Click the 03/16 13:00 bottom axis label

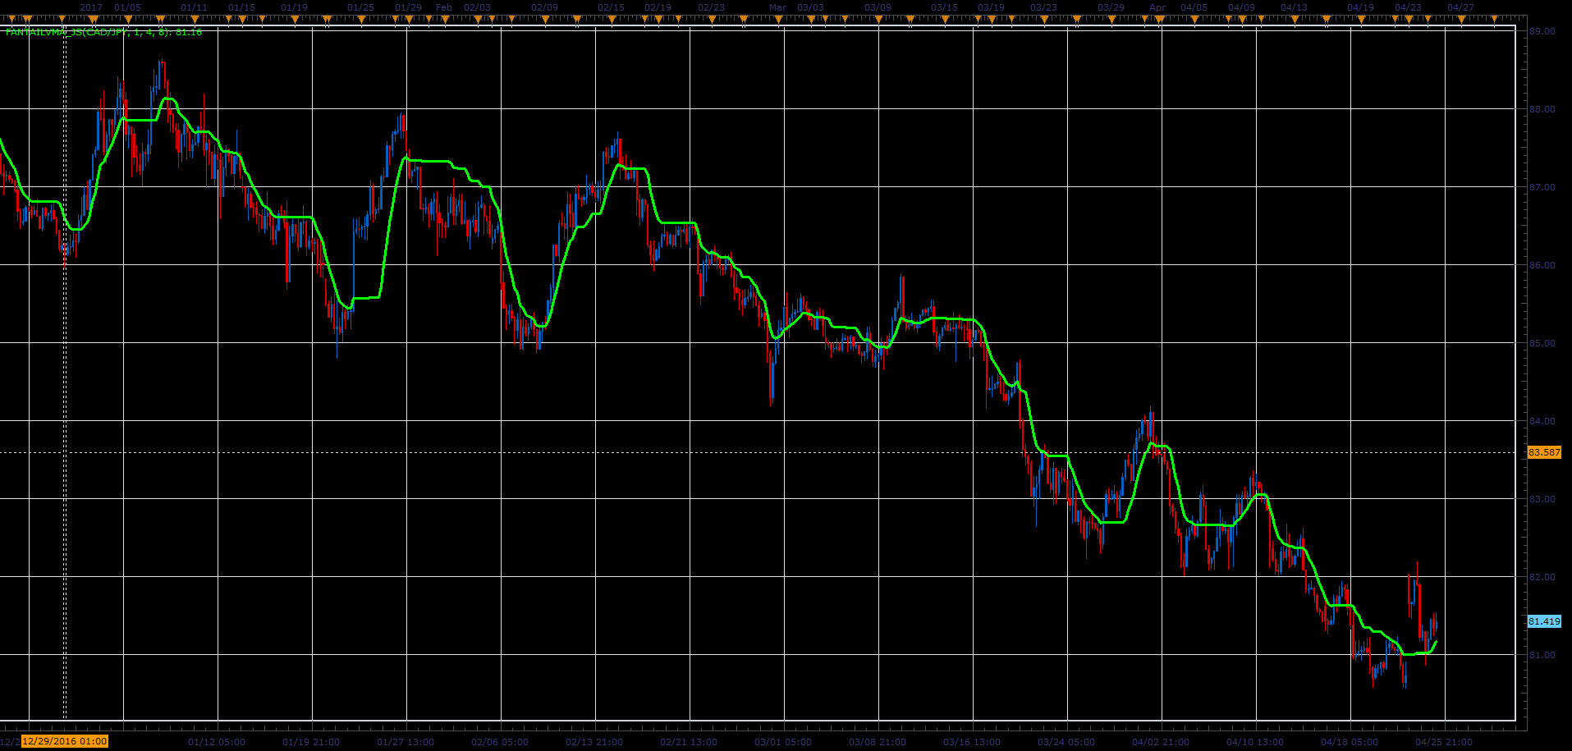tap(972, 742)
